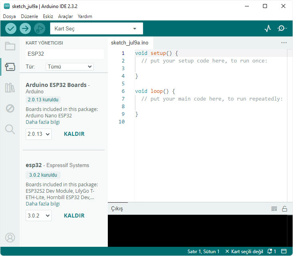Click Daha fazla bilgi under esp32 Espressif
The image size is (293, 256).
click(x=42, y=204)
